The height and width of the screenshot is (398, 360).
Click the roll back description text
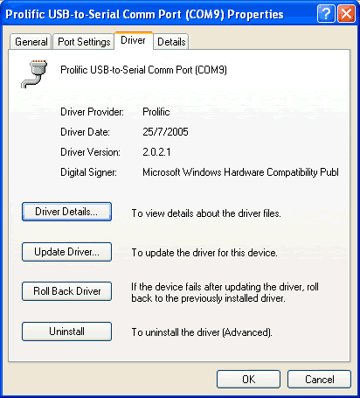click(x=225, y=292)
